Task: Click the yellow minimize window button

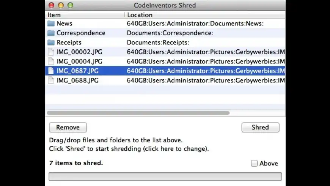Action: [61, 5]
